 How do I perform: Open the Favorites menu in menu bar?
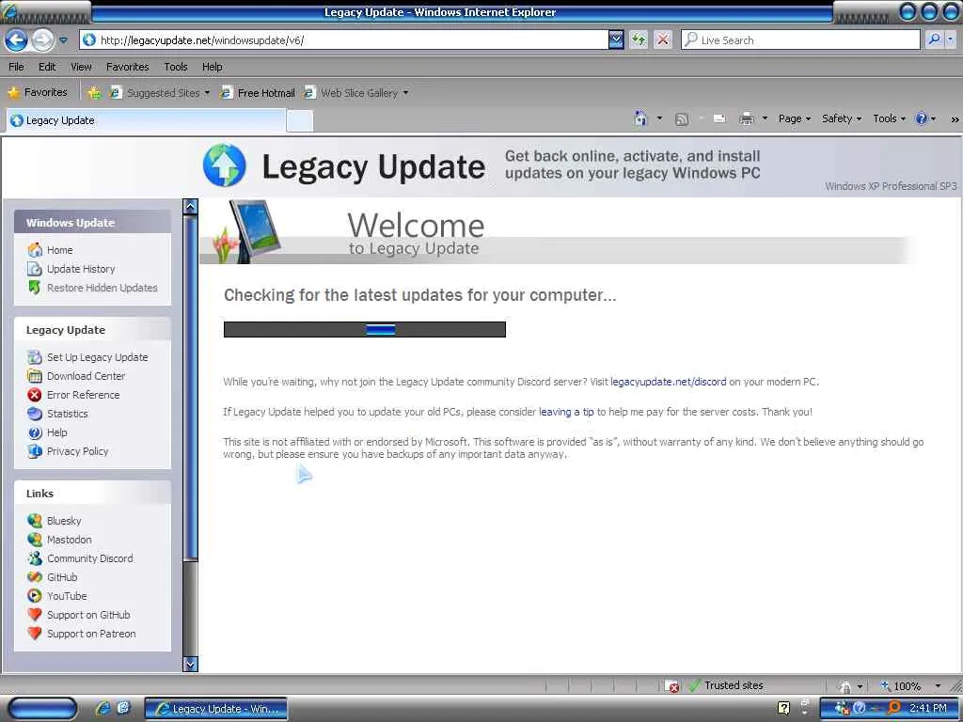tap(127, 67)
